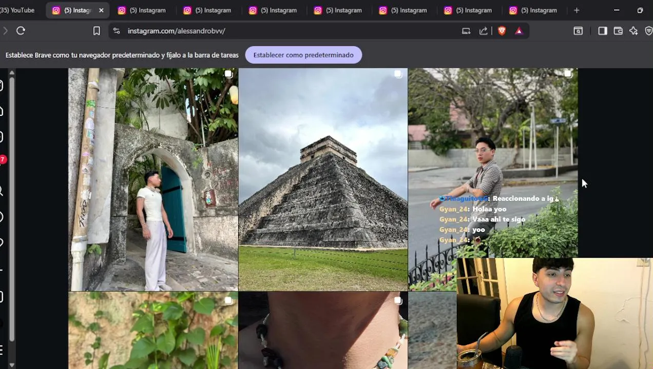Click the Brave default browser prompt text

(x=122, y=55)
